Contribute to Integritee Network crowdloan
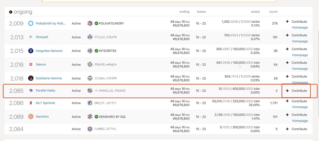This screenshot has height=141, width=319. (296, 49)
